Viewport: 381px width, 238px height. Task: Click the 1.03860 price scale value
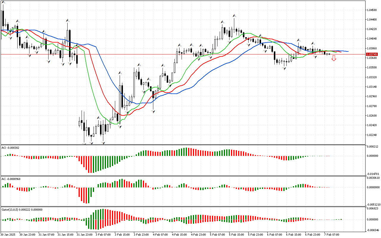(372, 48)
